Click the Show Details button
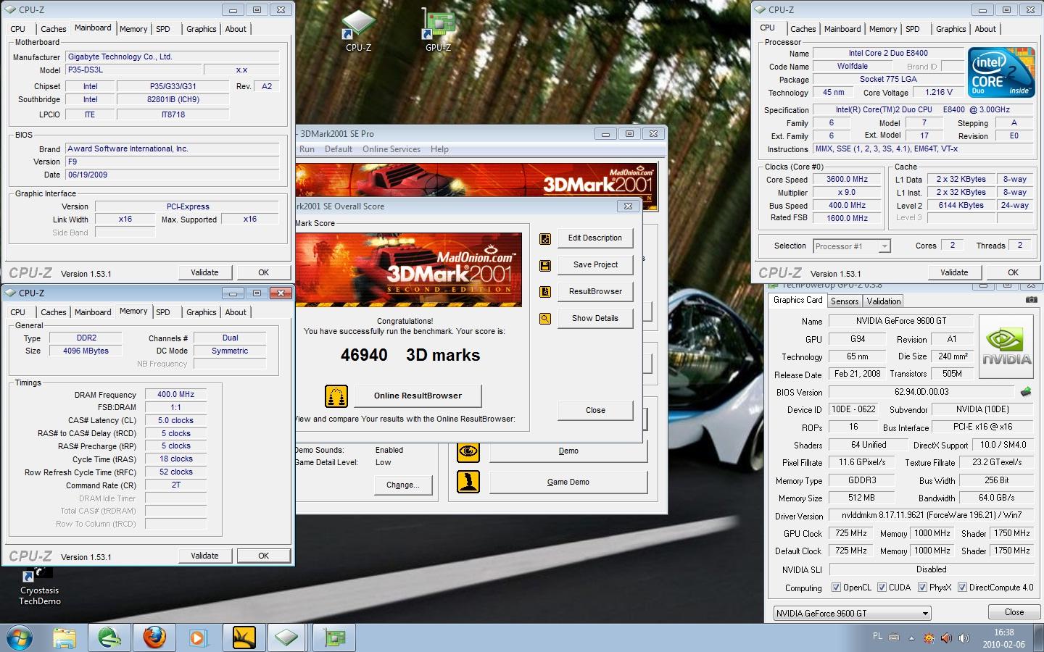1044x652 pixels. click(595, 319)
